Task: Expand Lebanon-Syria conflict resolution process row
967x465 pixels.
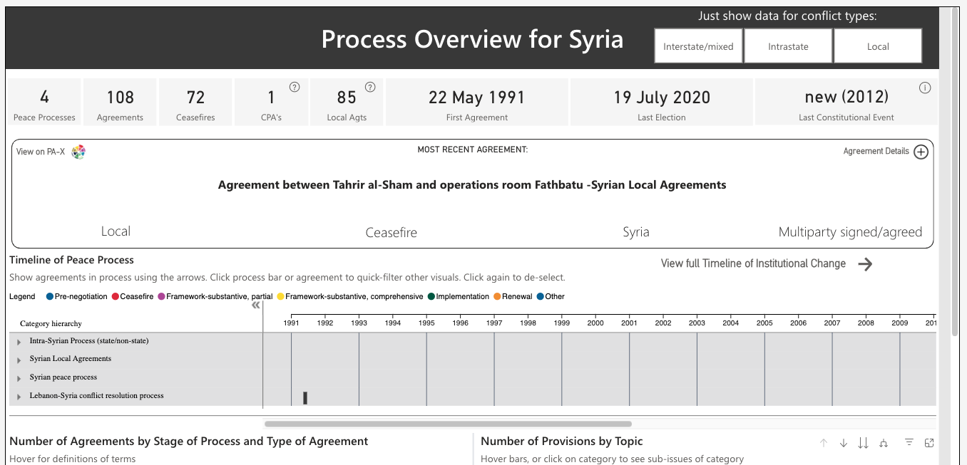Action: tap(19, 397)
